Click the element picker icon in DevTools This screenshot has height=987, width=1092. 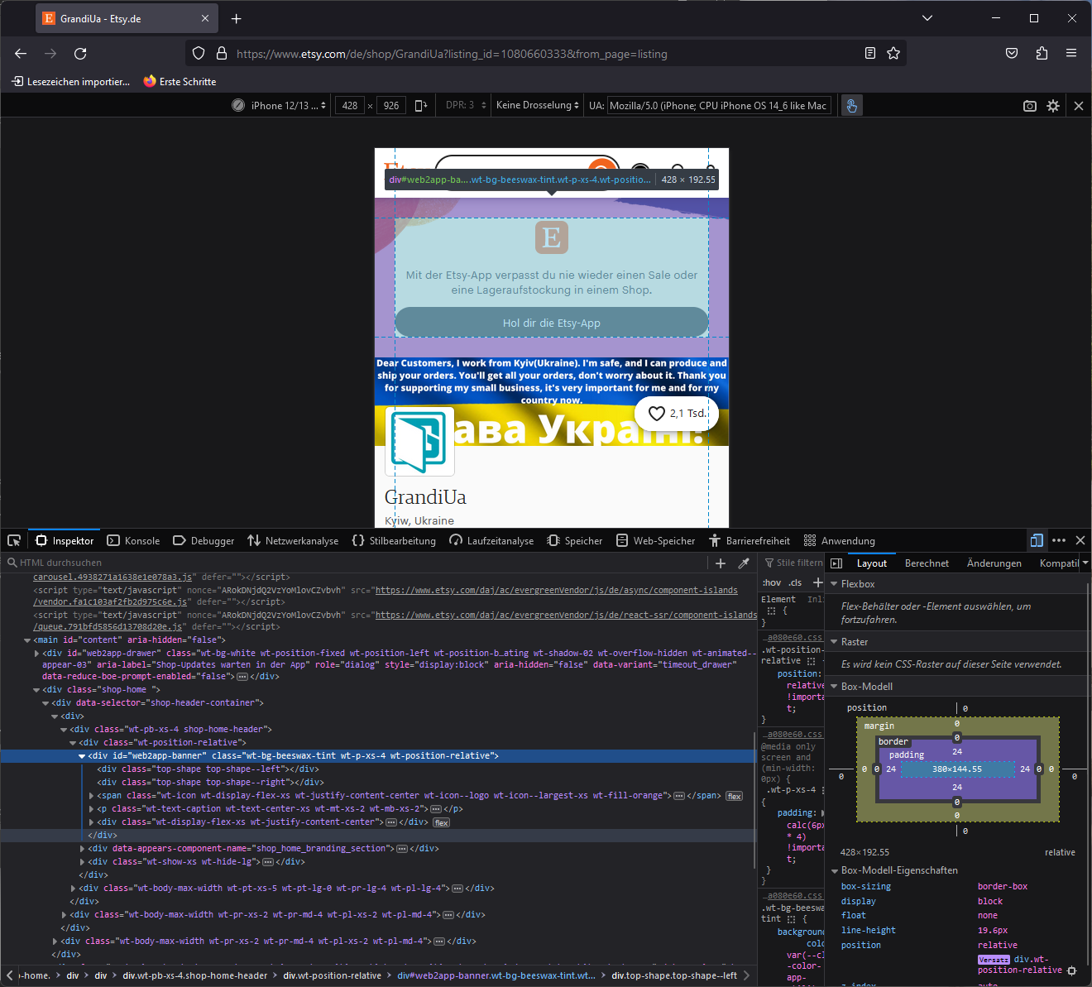[x=14, y=540]
